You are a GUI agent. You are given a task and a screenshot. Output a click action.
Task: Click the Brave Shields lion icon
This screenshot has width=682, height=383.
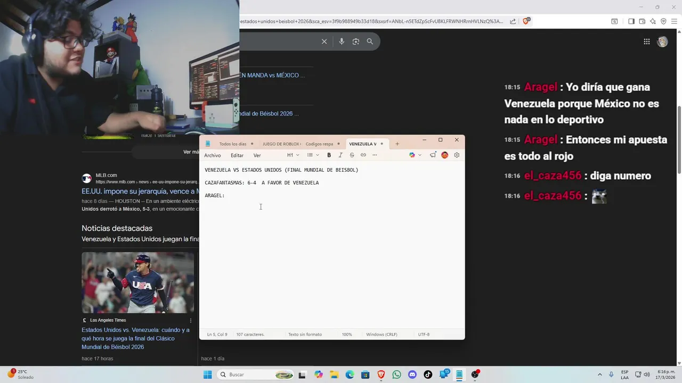click(526, 21)
